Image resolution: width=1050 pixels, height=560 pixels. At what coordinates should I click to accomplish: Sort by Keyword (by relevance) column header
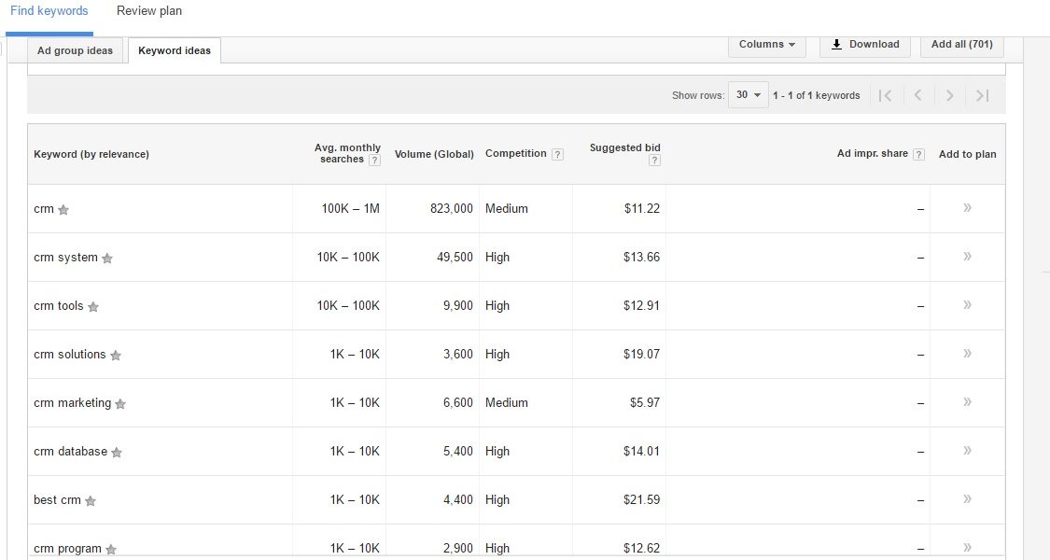point(91,155)
